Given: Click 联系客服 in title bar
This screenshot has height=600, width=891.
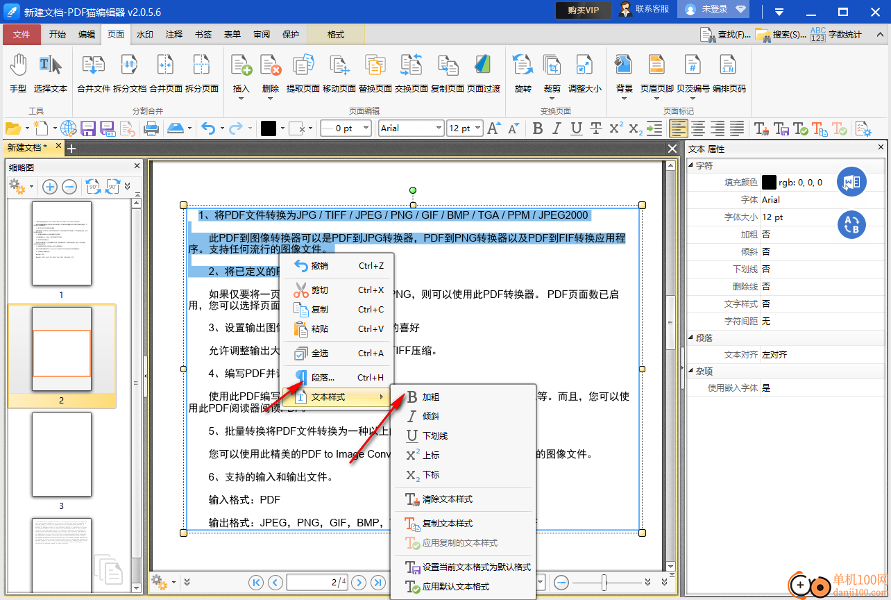Looking at the screenshot, I should 645,10.
